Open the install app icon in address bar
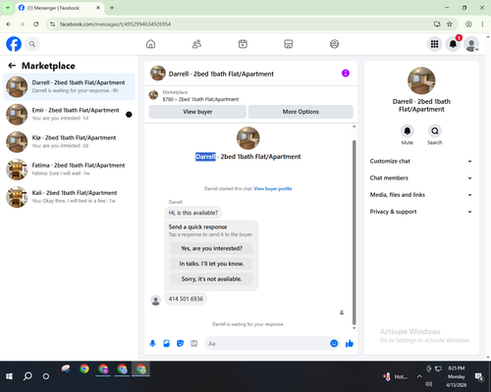 tap(437, 24)
